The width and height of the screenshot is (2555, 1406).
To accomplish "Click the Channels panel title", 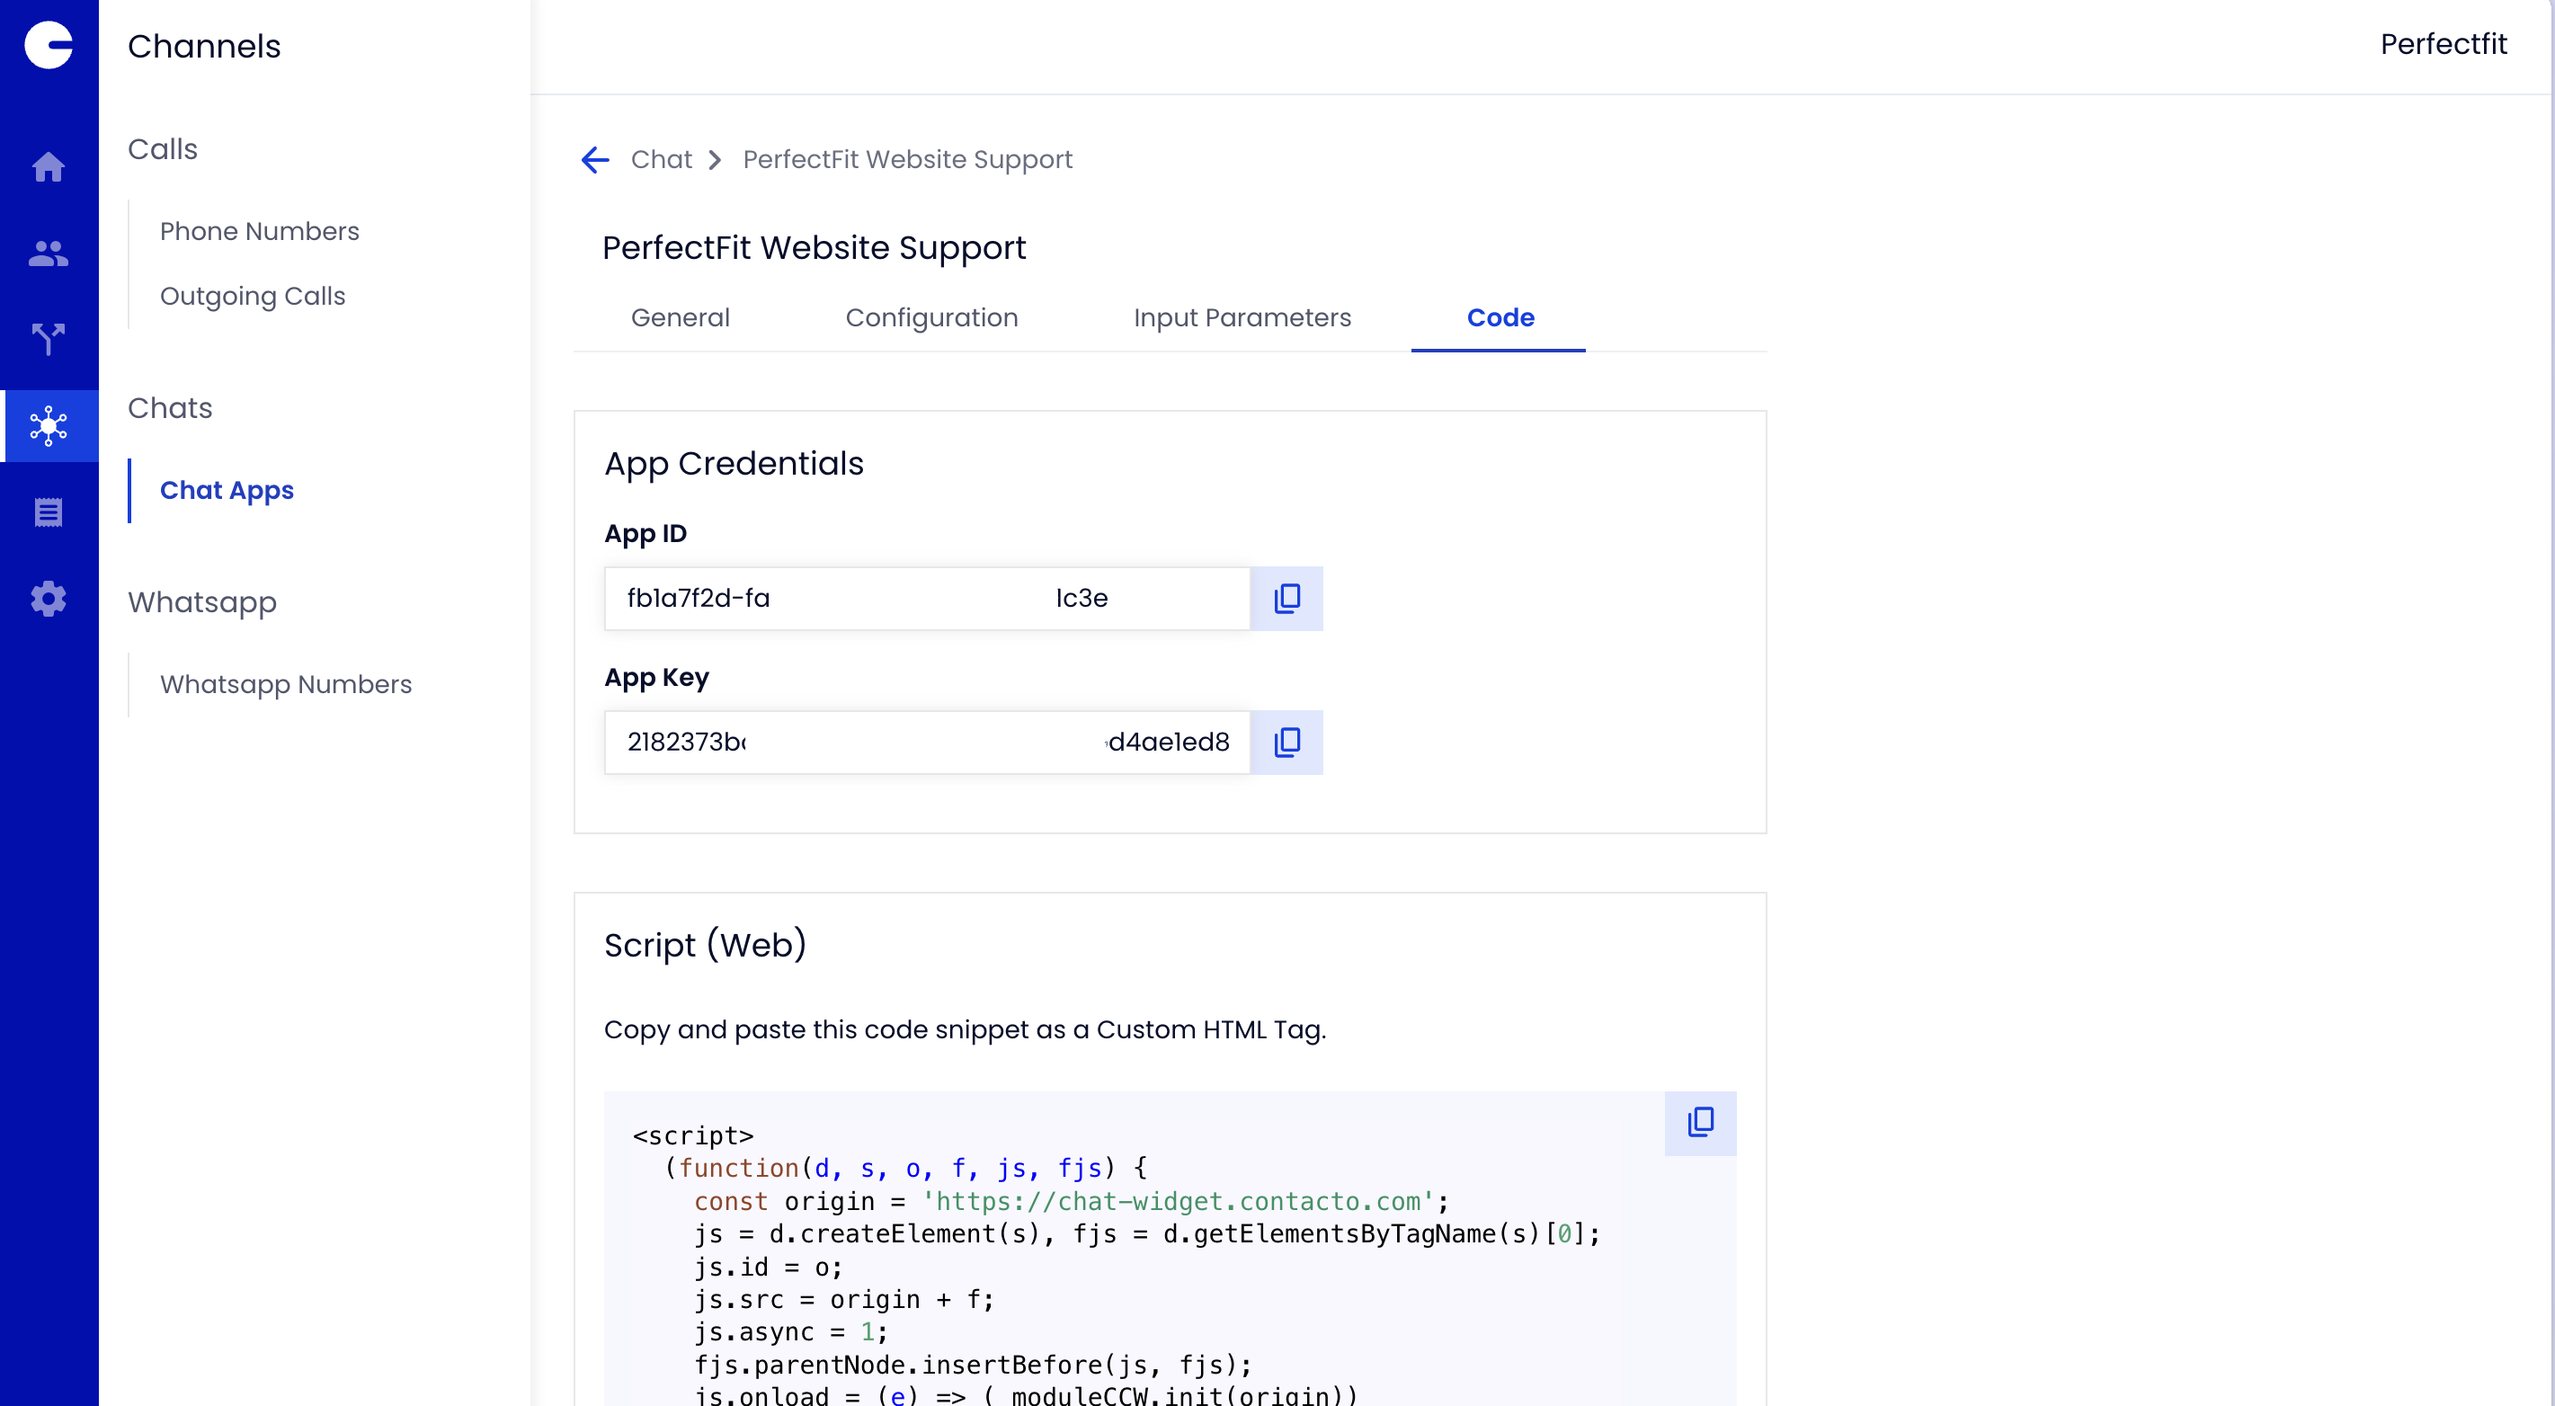I will coord(204,46).
